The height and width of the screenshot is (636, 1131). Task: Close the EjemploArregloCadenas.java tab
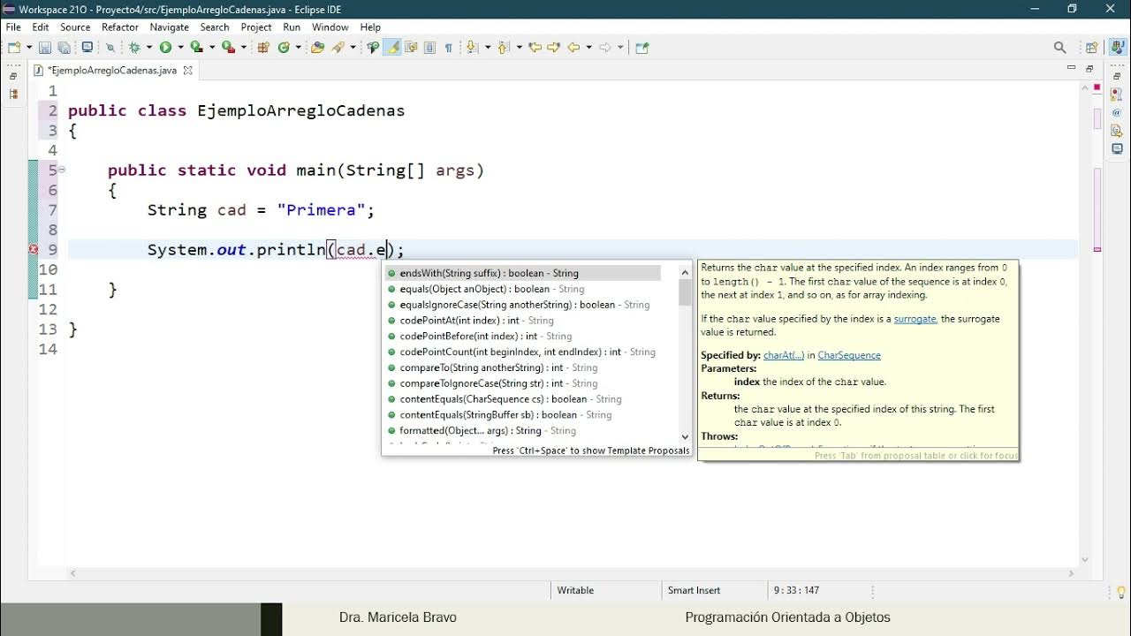pos(188,70)
